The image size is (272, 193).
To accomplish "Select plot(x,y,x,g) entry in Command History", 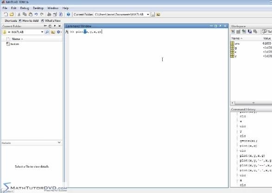I will [x=253, y=156].
